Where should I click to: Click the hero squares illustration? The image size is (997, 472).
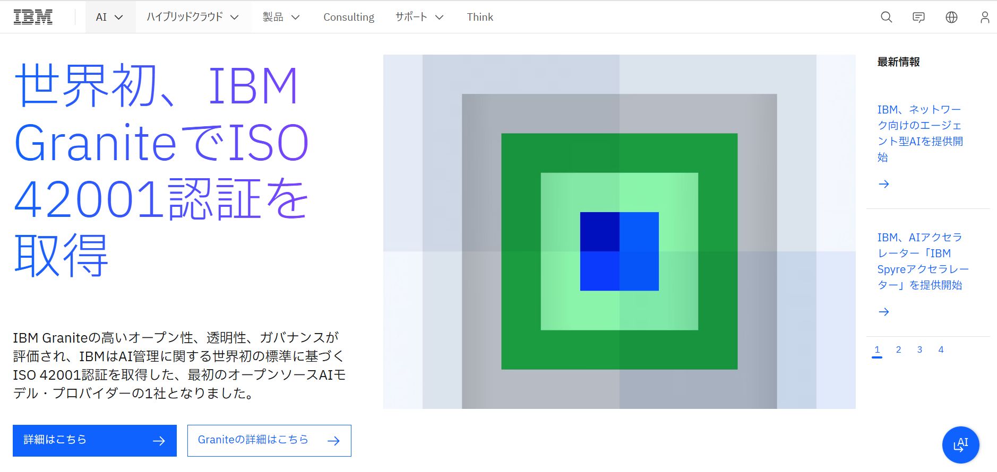619,232
